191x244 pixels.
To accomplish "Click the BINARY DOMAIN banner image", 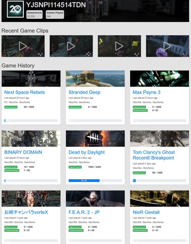I will click(31, 139).
